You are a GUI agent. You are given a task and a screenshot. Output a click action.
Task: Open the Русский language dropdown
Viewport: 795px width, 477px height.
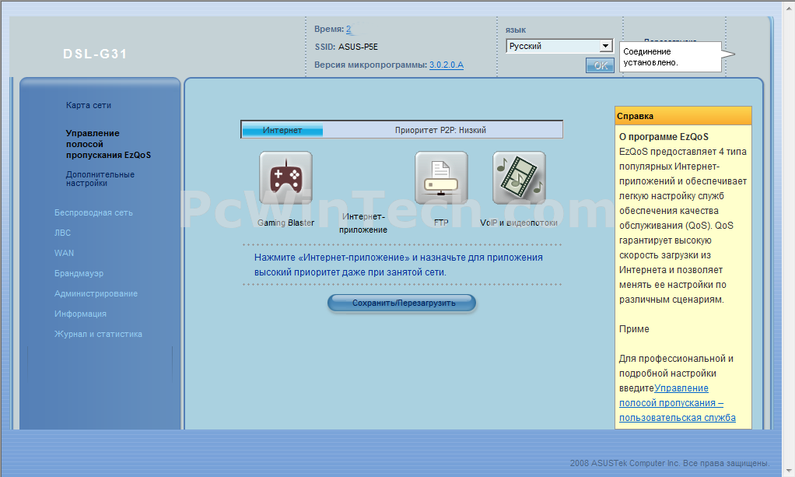[x=559, y=46]
